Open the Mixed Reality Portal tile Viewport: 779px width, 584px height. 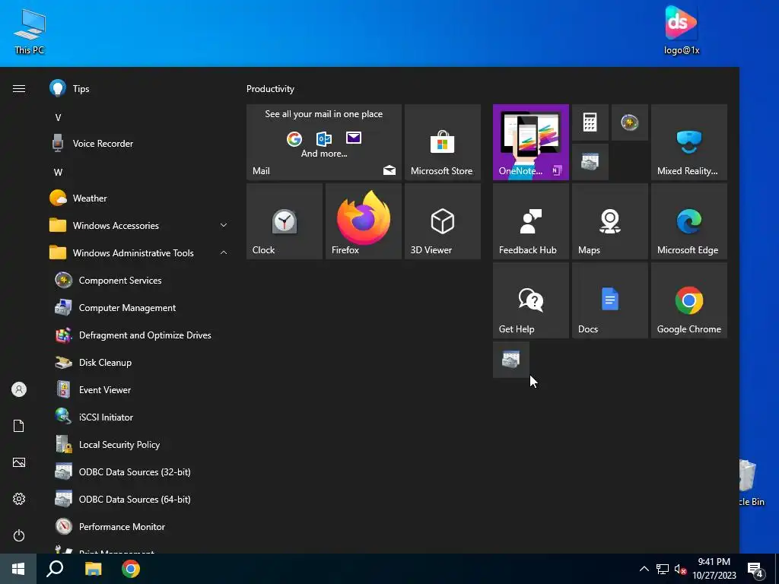689,142
